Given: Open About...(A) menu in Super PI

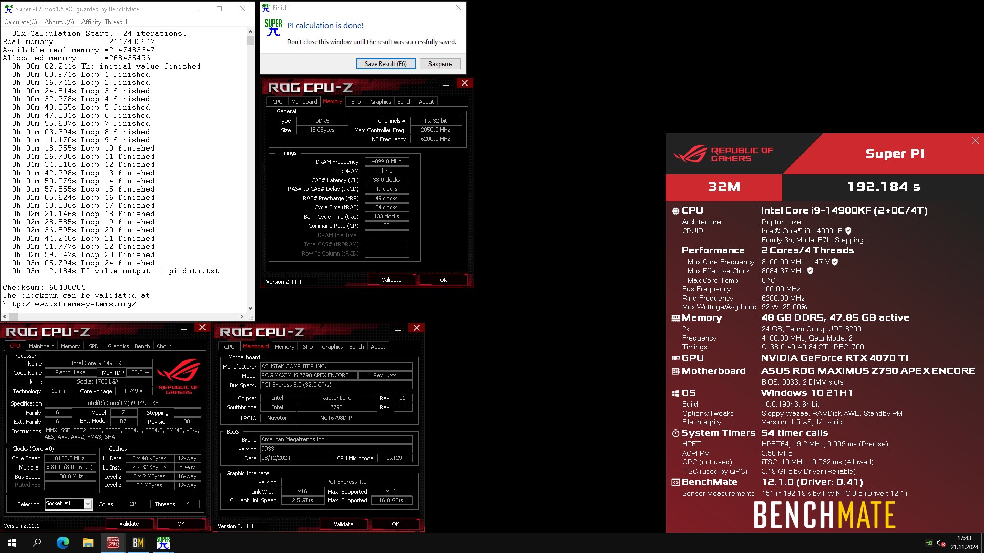Looking at the screenshot, I should point(59,22).
